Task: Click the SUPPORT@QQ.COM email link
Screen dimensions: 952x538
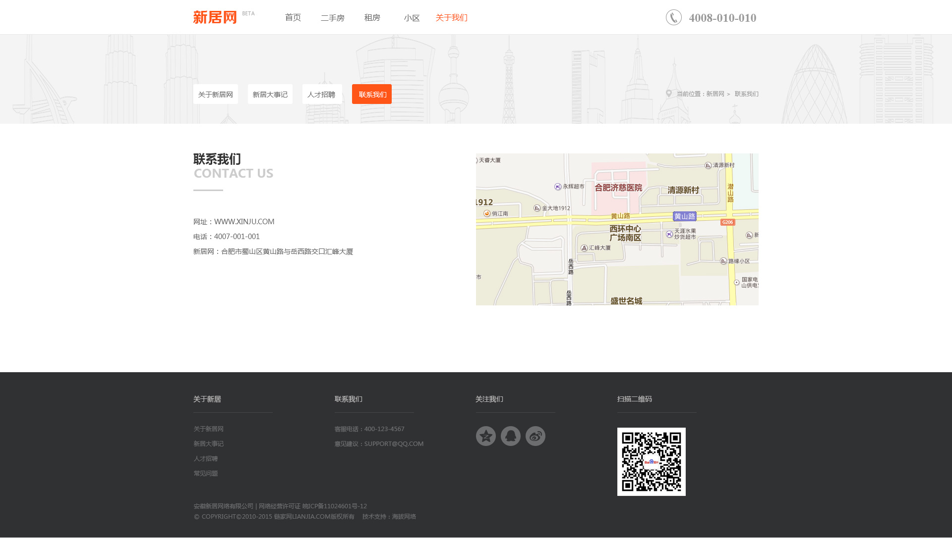Action: click(394, 443)
